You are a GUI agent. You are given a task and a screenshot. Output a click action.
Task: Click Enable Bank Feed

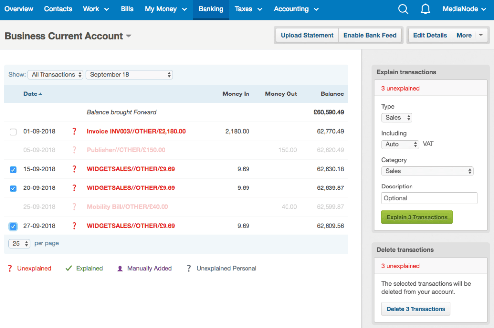tap(370, 35)
